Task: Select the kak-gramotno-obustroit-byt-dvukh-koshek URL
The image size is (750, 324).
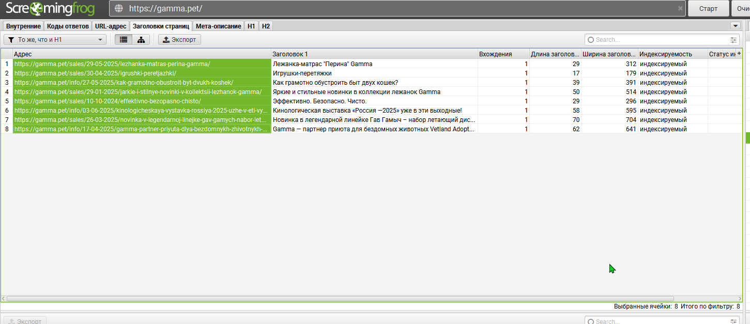Action: pos(142,82)
